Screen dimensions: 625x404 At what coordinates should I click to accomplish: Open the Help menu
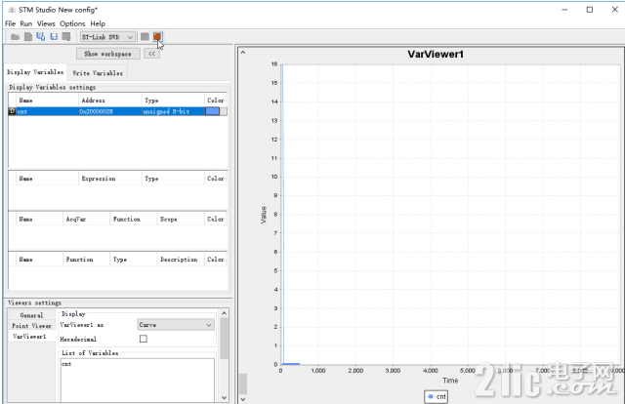point(98,23)
